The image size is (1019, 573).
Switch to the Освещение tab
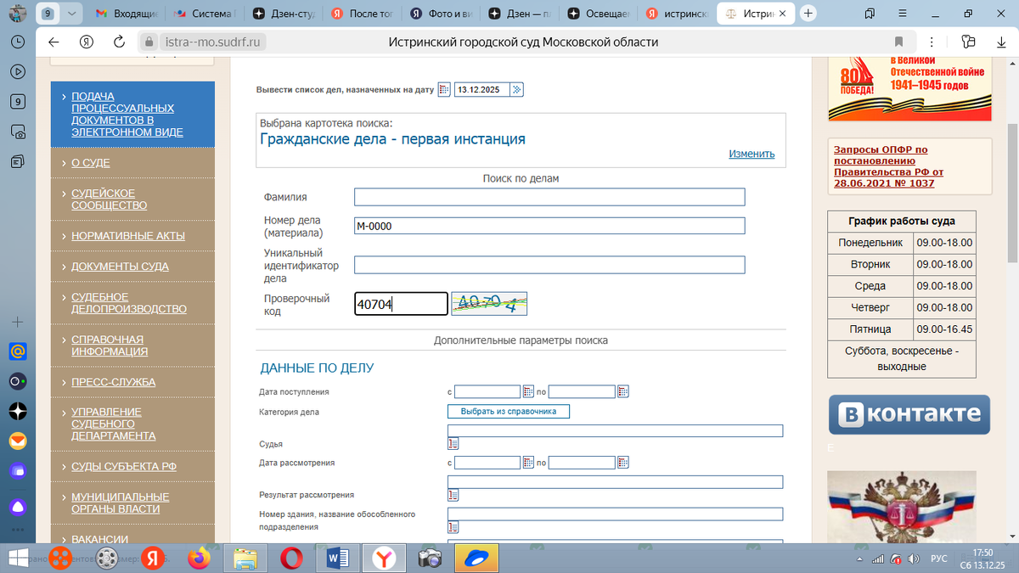(x=598, y=14)
